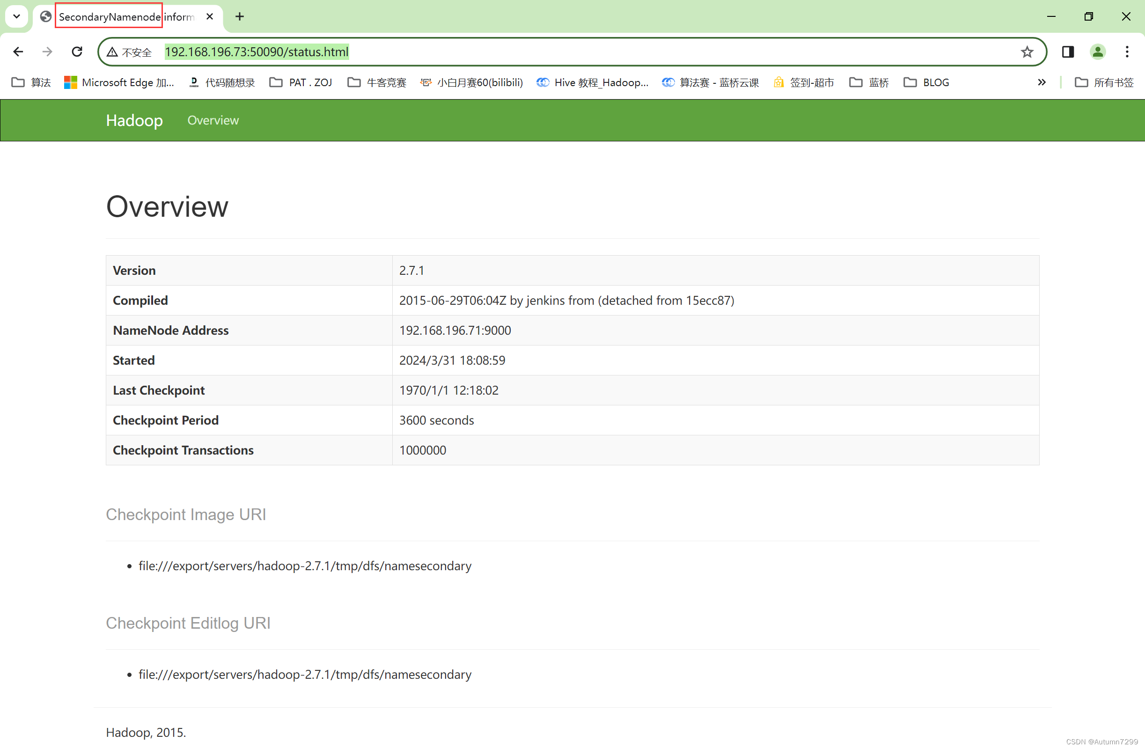Open the BLOG bookmark folder
Viewport: 1145px width, 749px height.
(x=926, y=82)
